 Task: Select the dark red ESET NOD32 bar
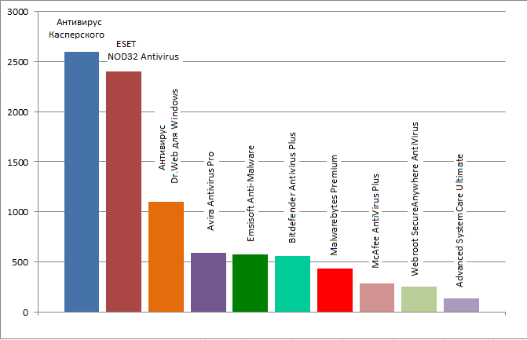click(123, 192)
